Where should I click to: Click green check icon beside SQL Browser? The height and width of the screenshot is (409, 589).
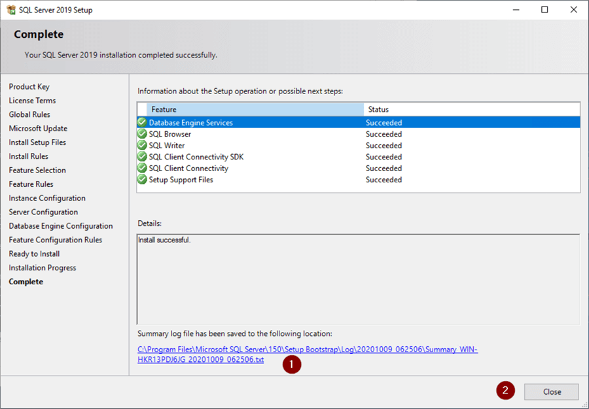(142, 134)
